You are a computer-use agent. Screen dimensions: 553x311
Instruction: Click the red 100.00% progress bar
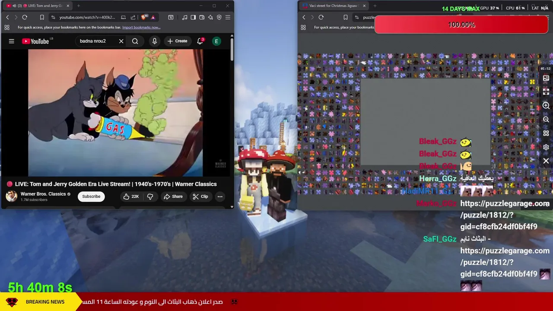pyautogui.click(x=461, y=25)
